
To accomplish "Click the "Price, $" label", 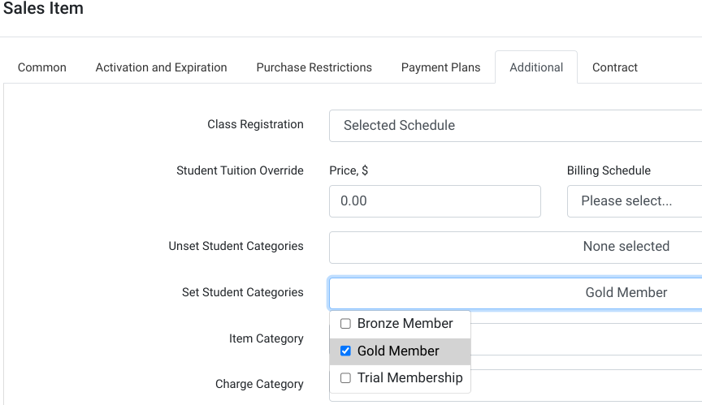I will click(349, 170).
